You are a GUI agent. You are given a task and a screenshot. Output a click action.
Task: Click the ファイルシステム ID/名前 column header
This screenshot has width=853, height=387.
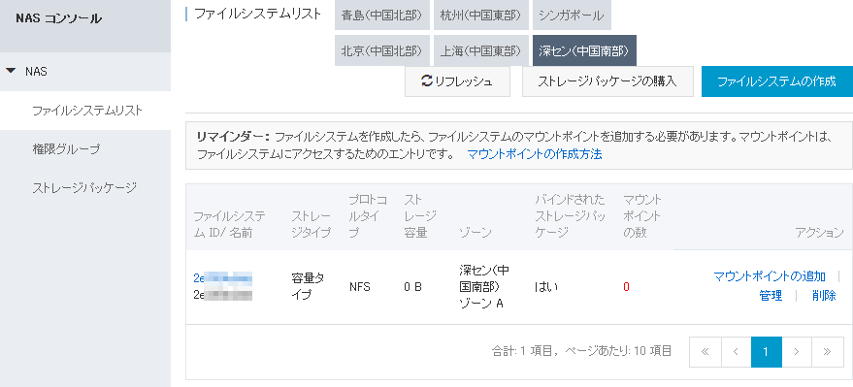click(x=230, y=224)
